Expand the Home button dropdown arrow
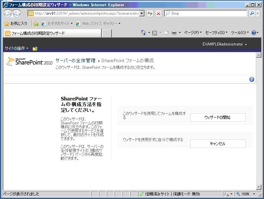Viewport: 264px width, 199px height. coord(149,33)
